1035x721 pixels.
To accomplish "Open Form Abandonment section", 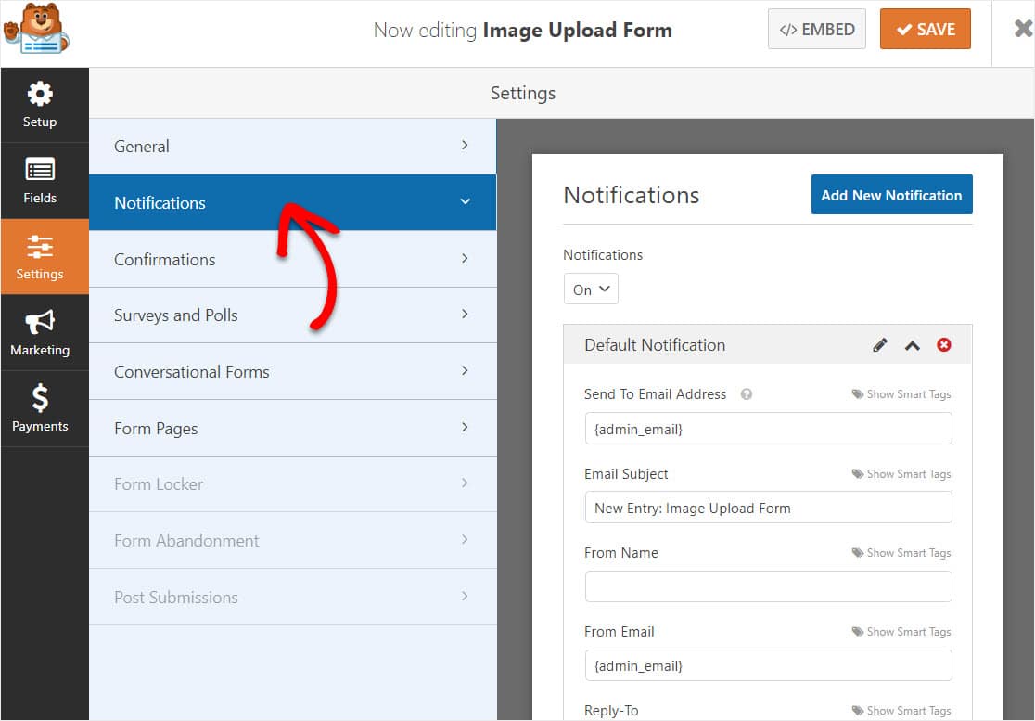I will [292, 541].
